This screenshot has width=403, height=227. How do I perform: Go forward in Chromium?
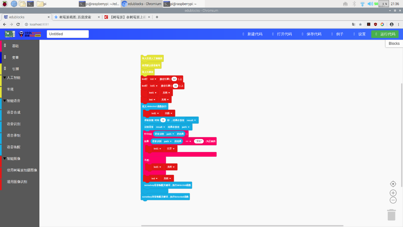11,24
